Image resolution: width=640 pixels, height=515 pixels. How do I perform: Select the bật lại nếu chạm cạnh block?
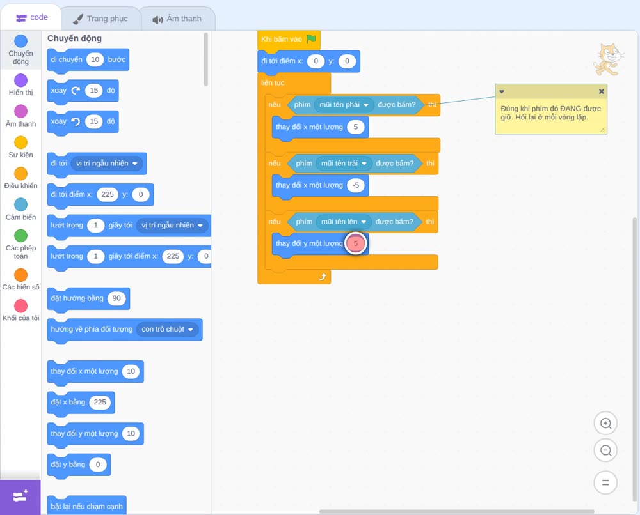tap(86, 506)
